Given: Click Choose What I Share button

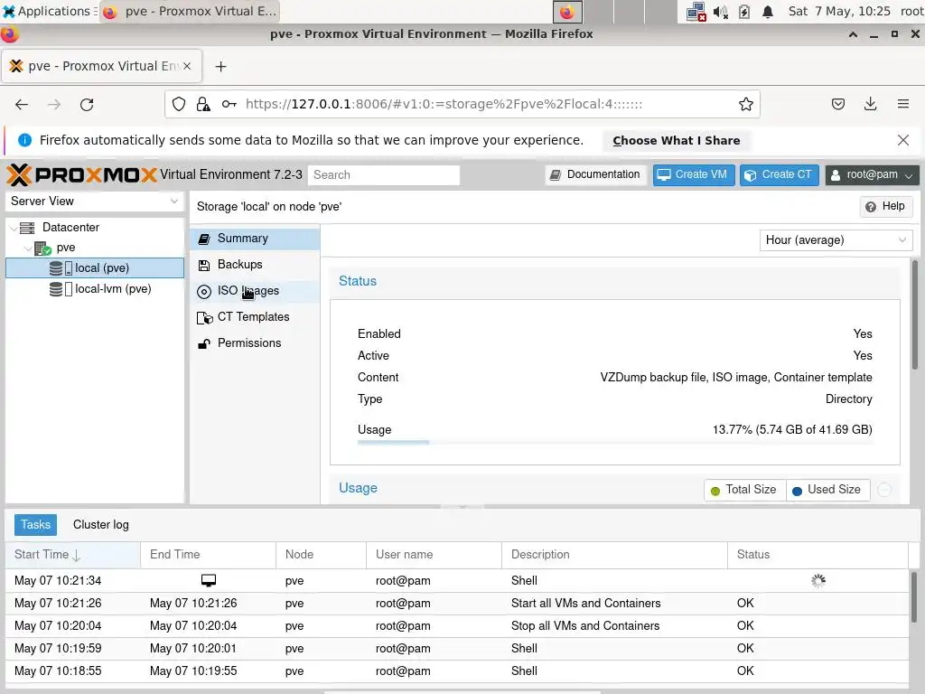Looking at the screenshot, I should pos(676,140).
